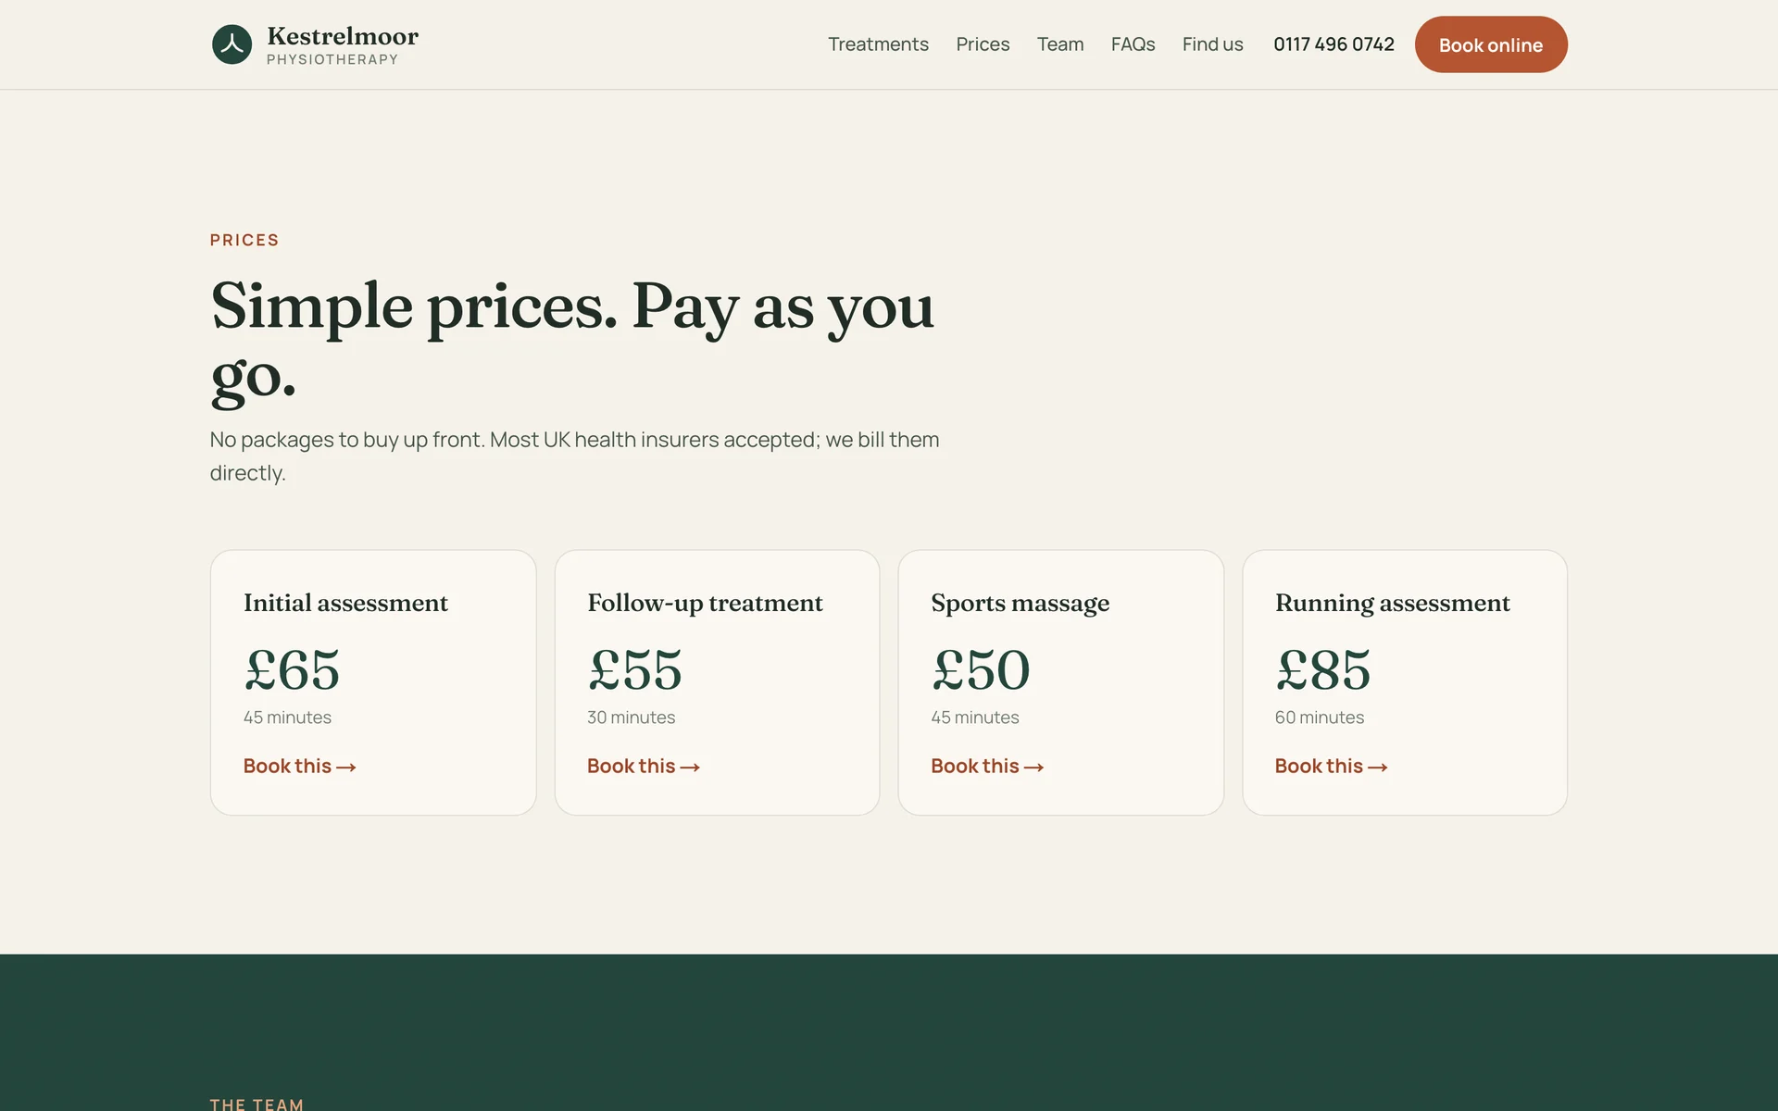The image size is (1778, 1111).
Task: Click arrow icon beside Initial assessment Book this
Action: point(346,768)
